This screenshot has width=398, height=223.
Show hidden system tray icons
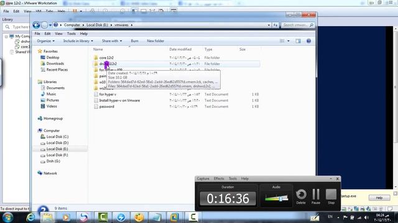(x=338, y=217)
